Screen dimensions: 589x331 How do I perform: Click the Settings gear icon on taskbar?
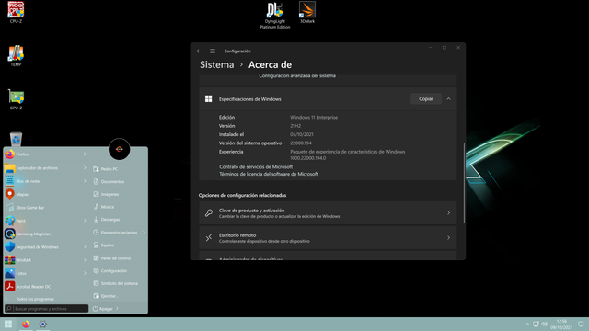coord(43,324)
